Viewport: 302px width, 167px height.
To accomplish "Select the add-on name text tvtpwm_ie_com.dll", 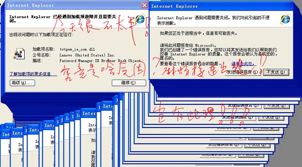I will click(x=77, y=50).
